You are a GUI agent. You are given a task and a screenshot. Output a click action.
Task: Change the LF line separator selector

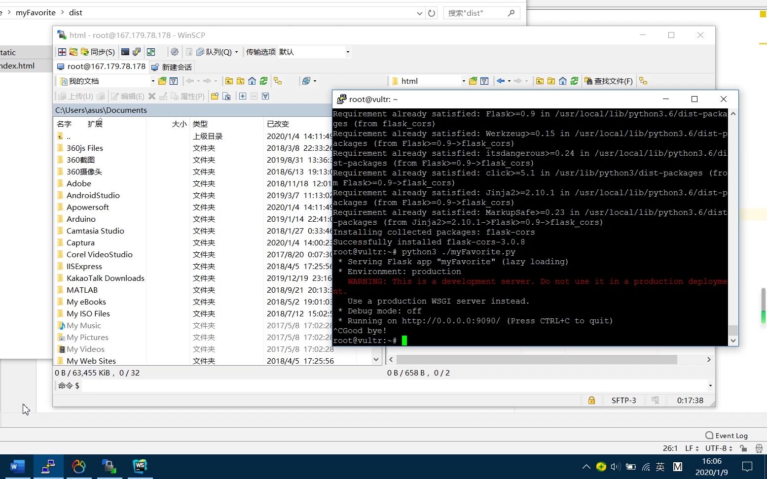[x=692, y=448]
